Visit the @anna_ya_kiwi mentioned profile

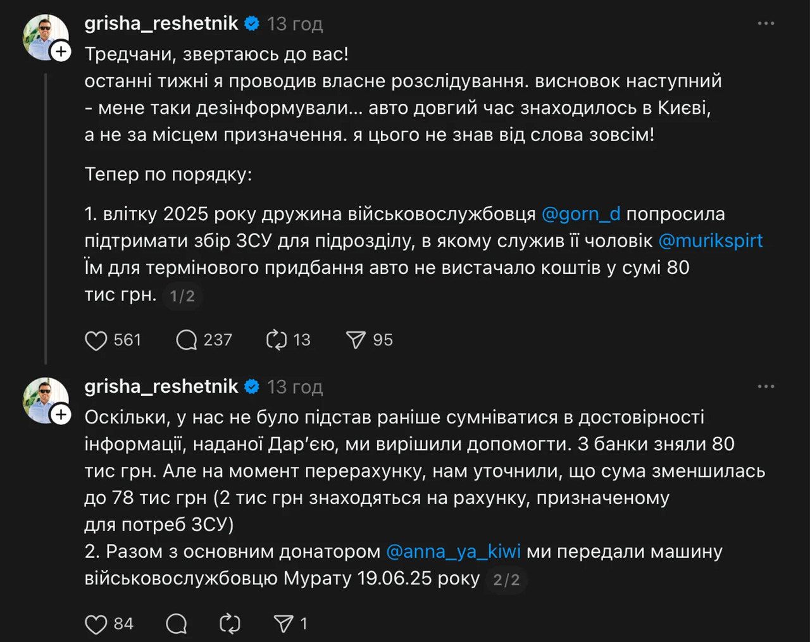[x=453, y=552]
